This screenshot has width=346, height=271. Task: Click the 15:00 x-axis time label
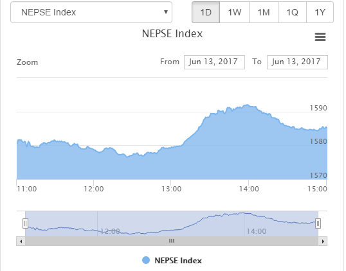(317, 189)
